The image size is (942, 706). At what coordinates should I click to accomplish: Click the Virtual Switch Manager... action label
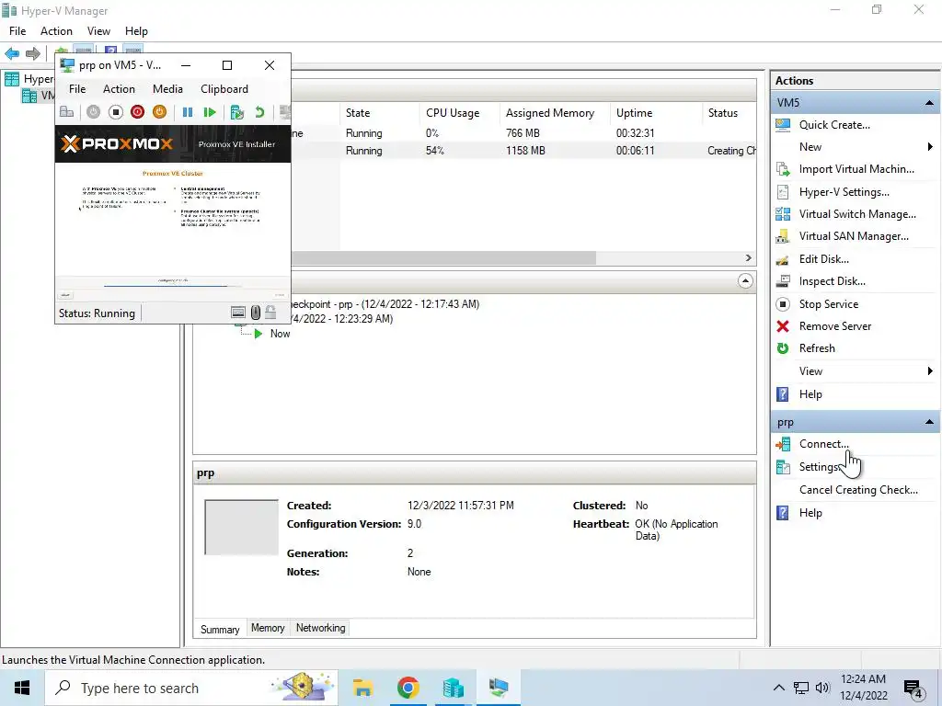pyautogui.click(x=857, y=213)
